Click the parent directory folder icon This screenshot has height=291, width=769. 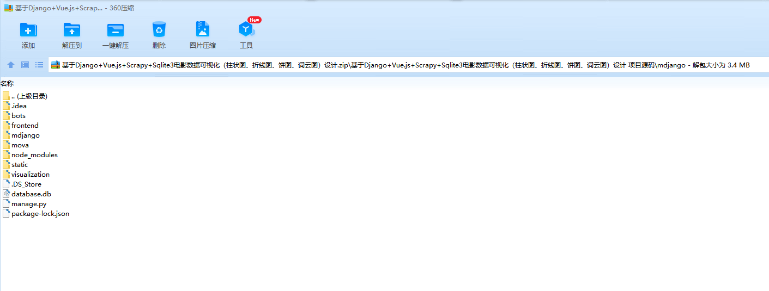point(6,96)
